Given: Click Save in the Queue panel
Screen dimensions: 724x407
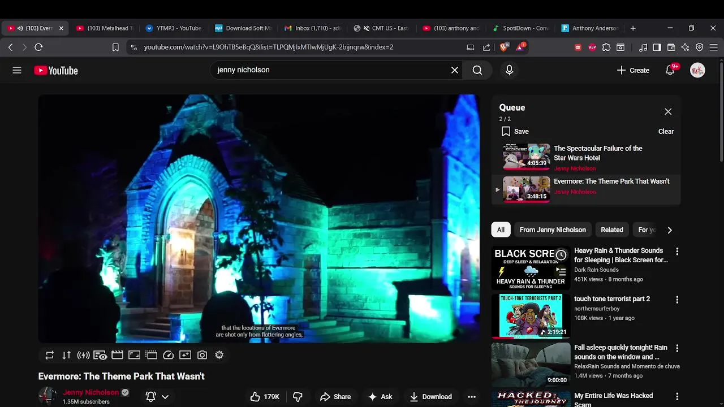Looking at the screenshot, I should (x=515, y=132).
